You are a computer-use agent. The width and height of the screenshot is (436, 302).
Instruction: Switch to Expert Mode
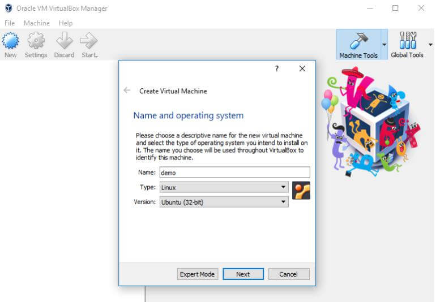[x=198, y=274]
